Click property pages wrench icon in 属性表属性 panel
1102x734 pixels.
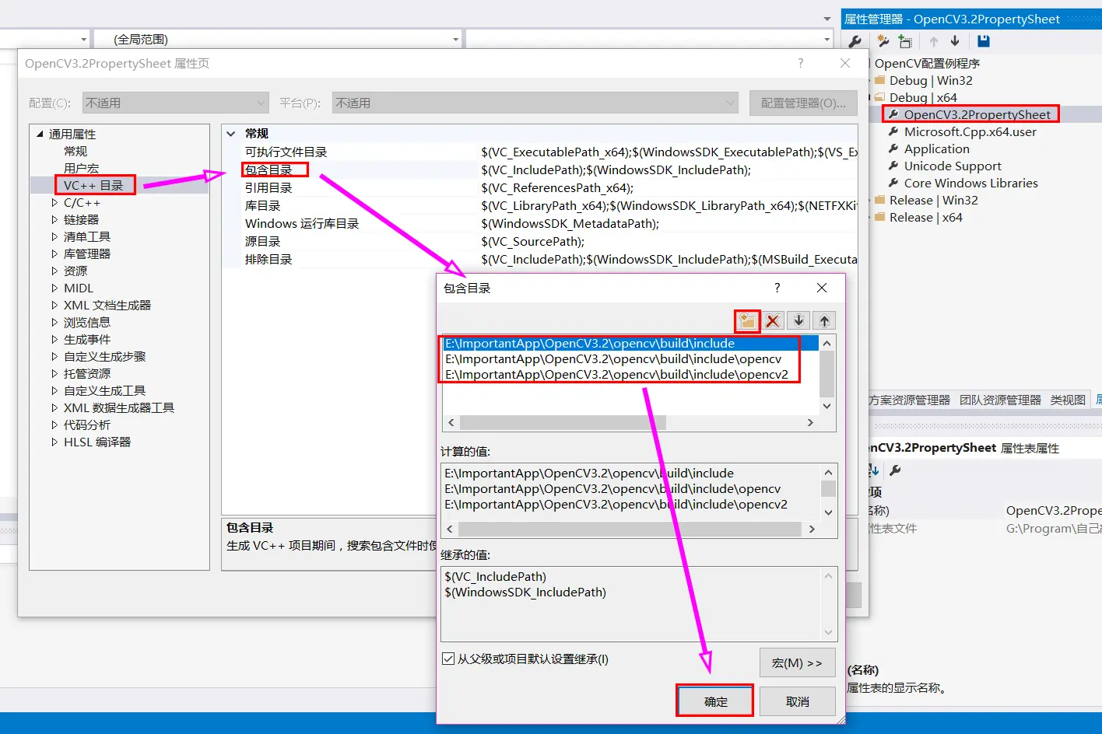tap(895, 470)
